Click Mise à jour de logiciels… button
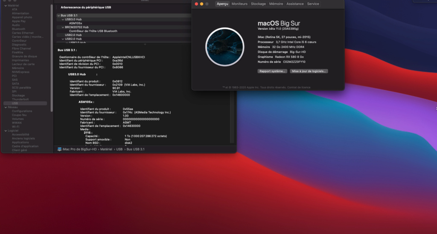Image resolution: width=437 pixels, height=234 pixels. pyautogui.click(x=309, y=71)
